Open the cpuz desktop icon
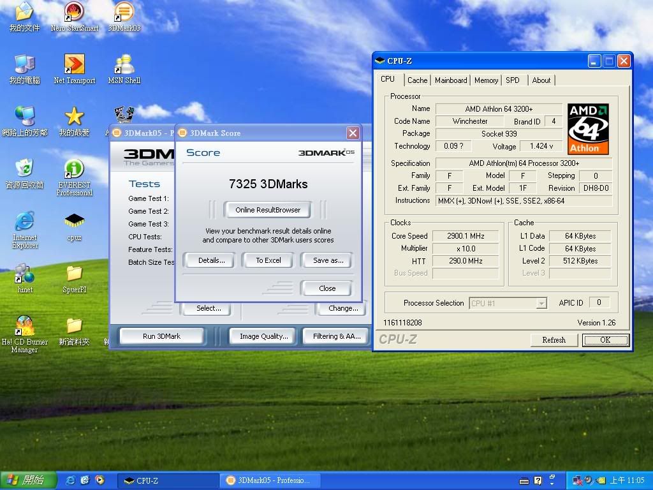The height and width of the screenshot is (490, 653). (x=74, y=227)
